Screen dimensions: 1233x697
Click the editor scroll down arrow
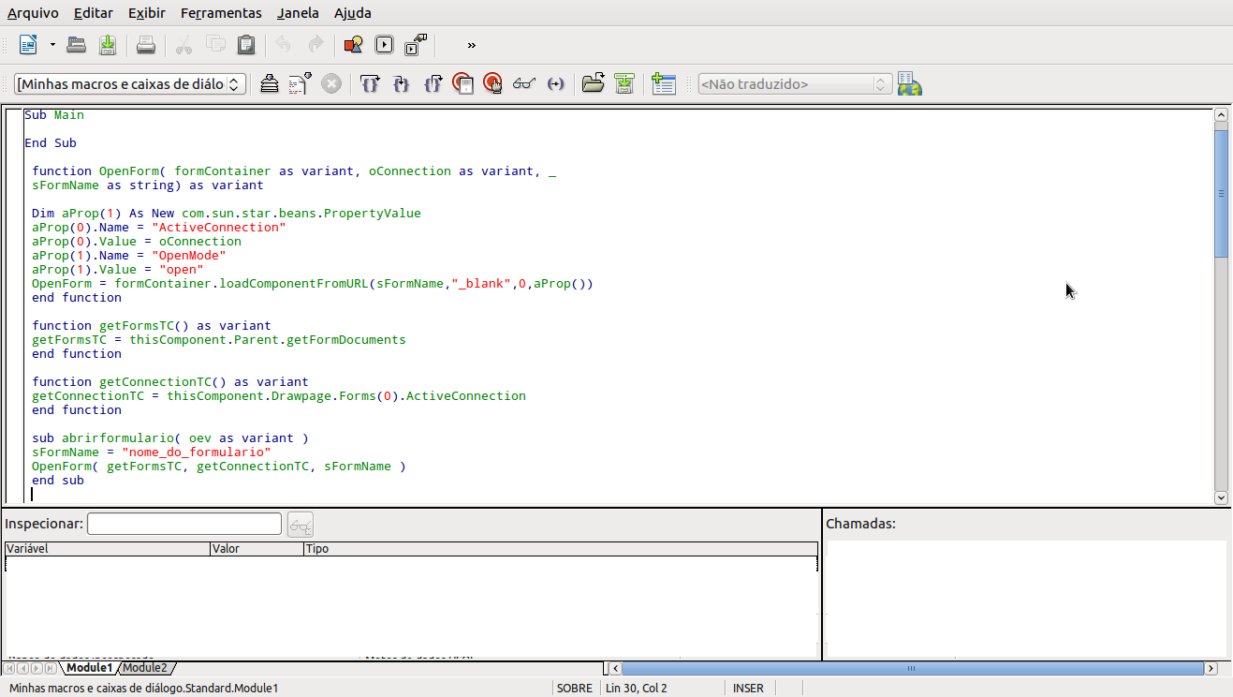pyautogui.click(x=1221, y=497)
